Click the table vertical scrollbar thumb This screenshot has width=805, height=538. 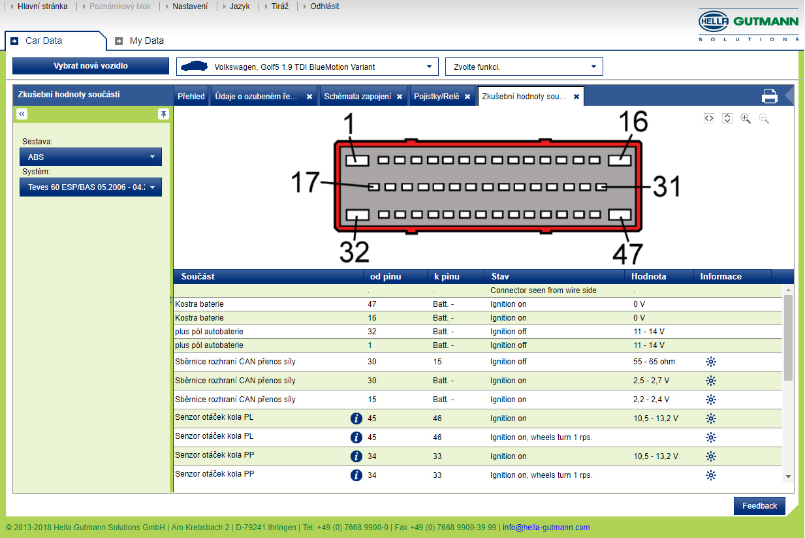click(x=788, y=338)
